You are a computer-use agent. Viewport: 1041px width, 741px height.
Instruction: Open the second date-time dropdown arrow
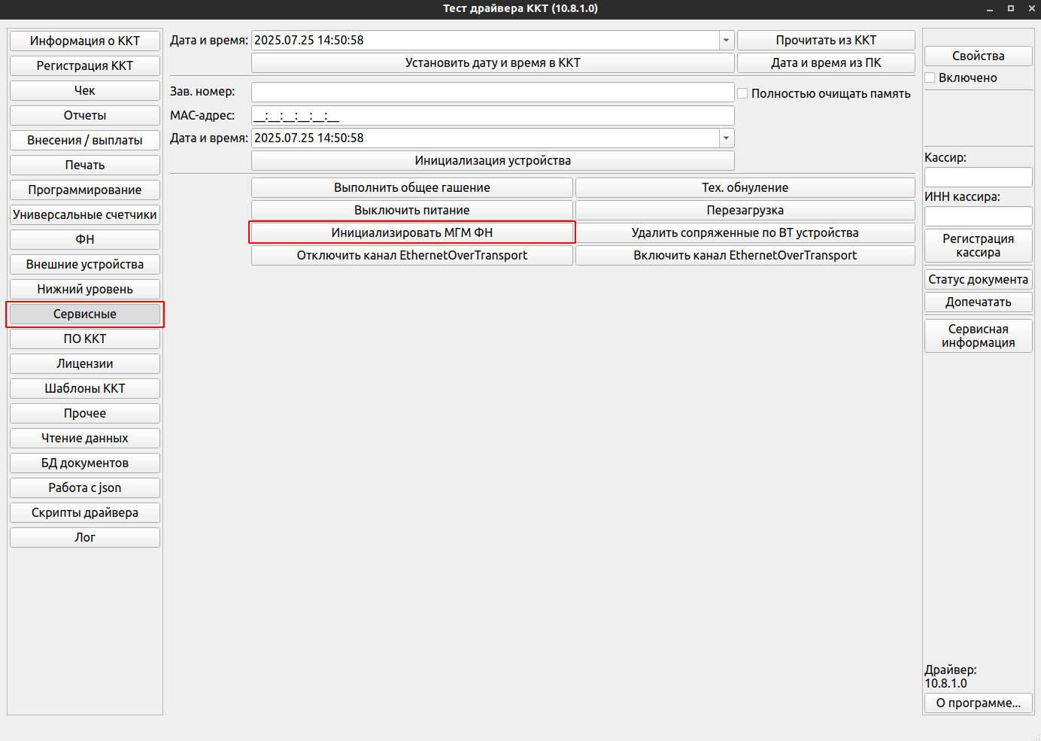[726, 138]
